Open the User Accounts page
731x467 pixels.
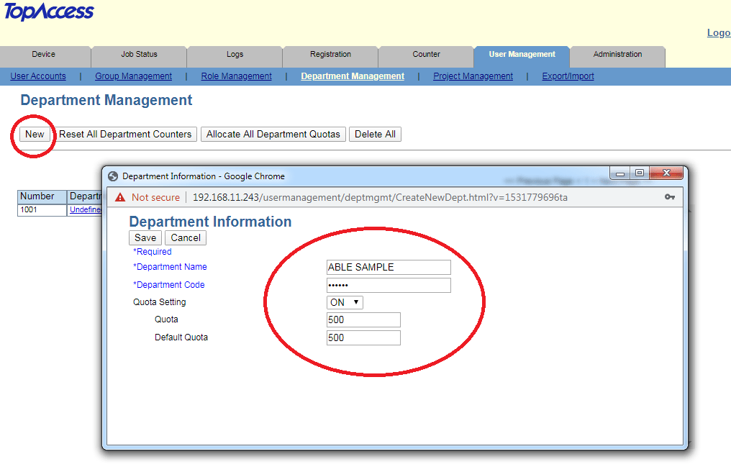[37, 76]
